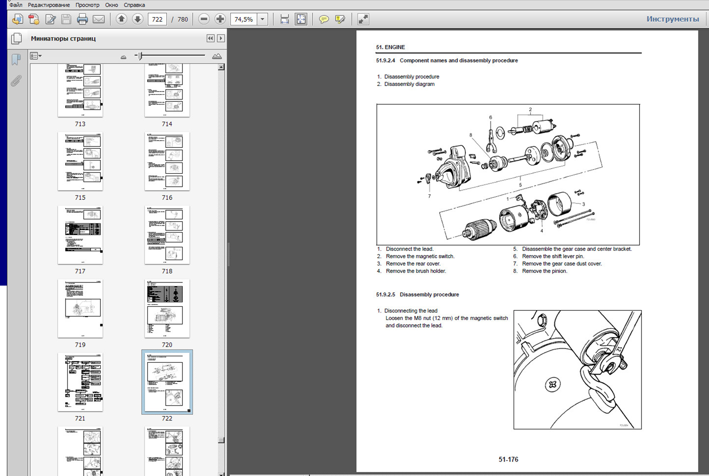The width and height of the screenshot is (709, 476).
Task: Select the highlight text tool
Action: point(340,19)
